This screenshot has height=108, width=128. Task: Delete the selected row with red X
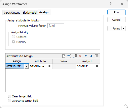(80, 56)
